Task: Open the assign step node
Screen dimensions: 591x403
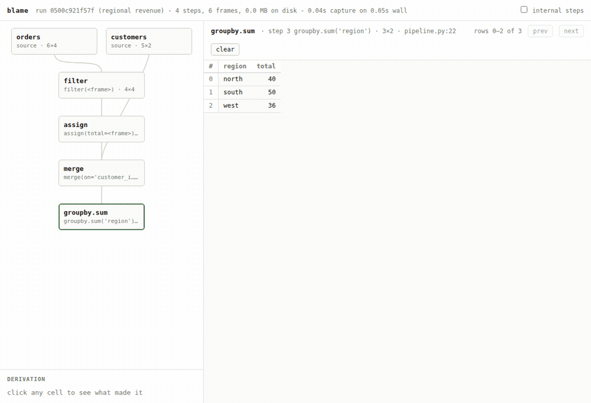Action: pyautogui.click(x=102, y=129)
